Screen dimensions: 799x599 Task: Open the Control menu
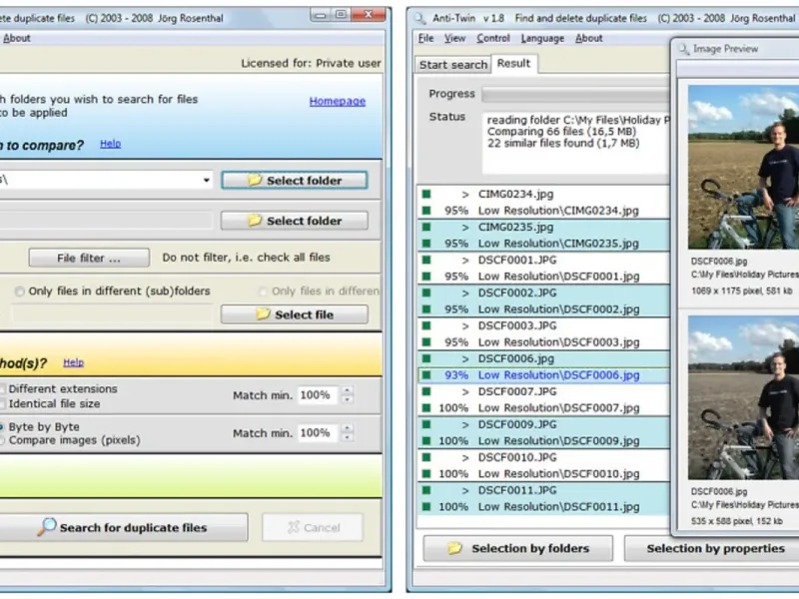pos(493,38)
